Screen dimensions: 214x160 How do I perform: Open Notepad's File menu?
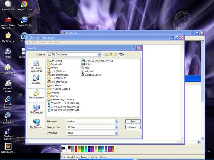pyautogui.click(x=28, y=42)
